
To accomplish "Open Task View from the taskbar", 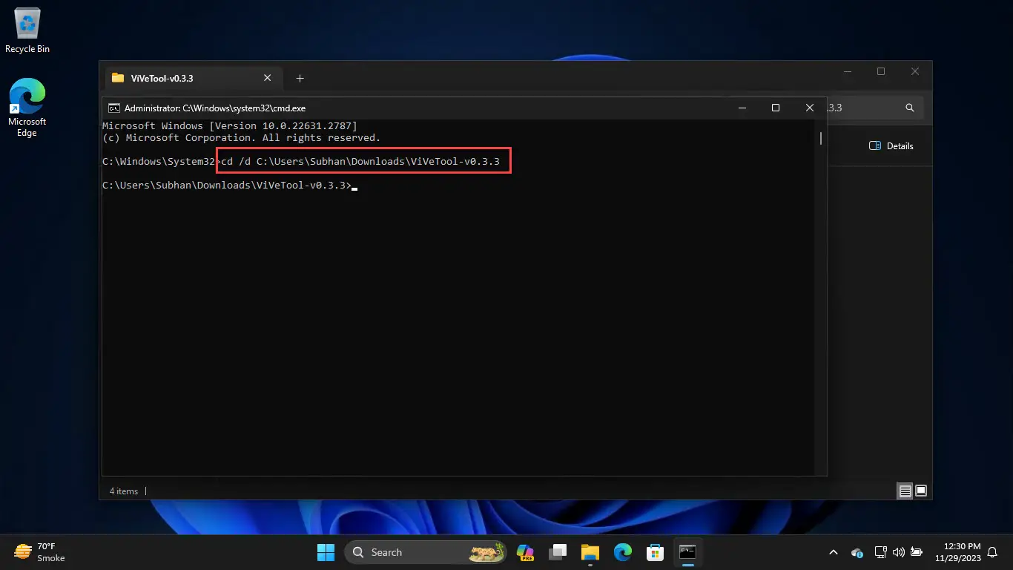I will pos(558,552).
